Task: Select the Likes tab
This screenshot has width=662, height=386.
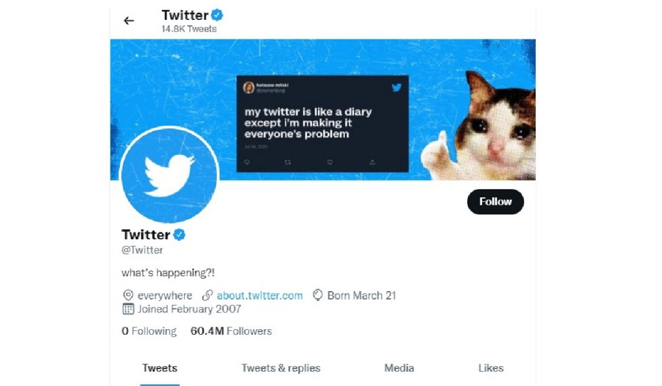Action: pos(491,368)
